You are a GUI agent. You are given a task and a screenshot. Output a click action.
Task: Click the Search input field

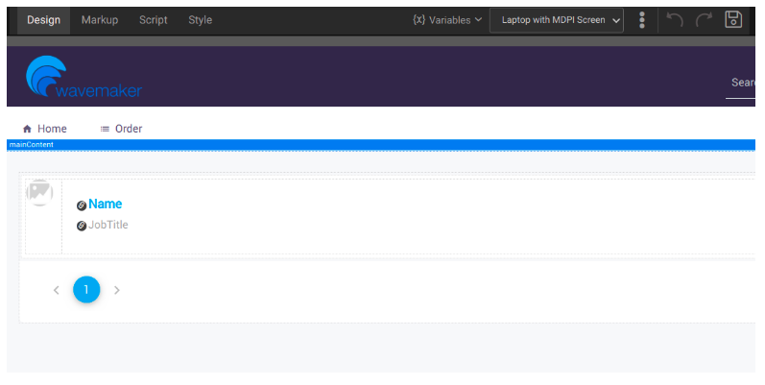pos(741,83)
